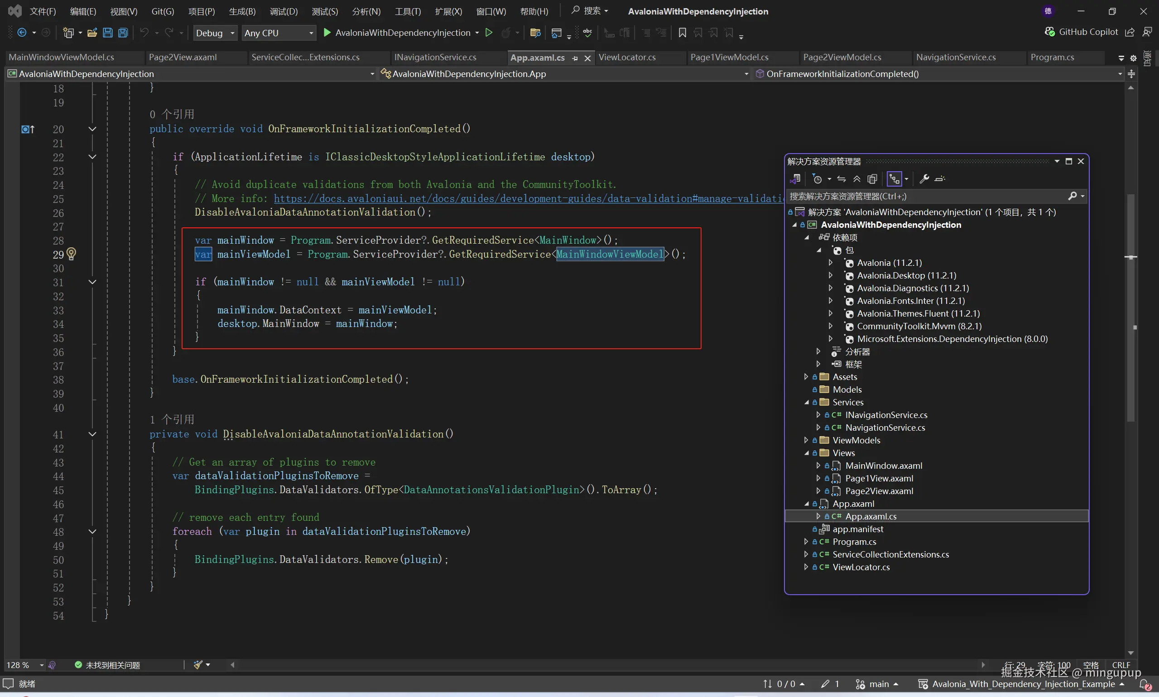Start debugging with green play button
The height and width of the screenshot is (697, 1159).
coord(327,33)
